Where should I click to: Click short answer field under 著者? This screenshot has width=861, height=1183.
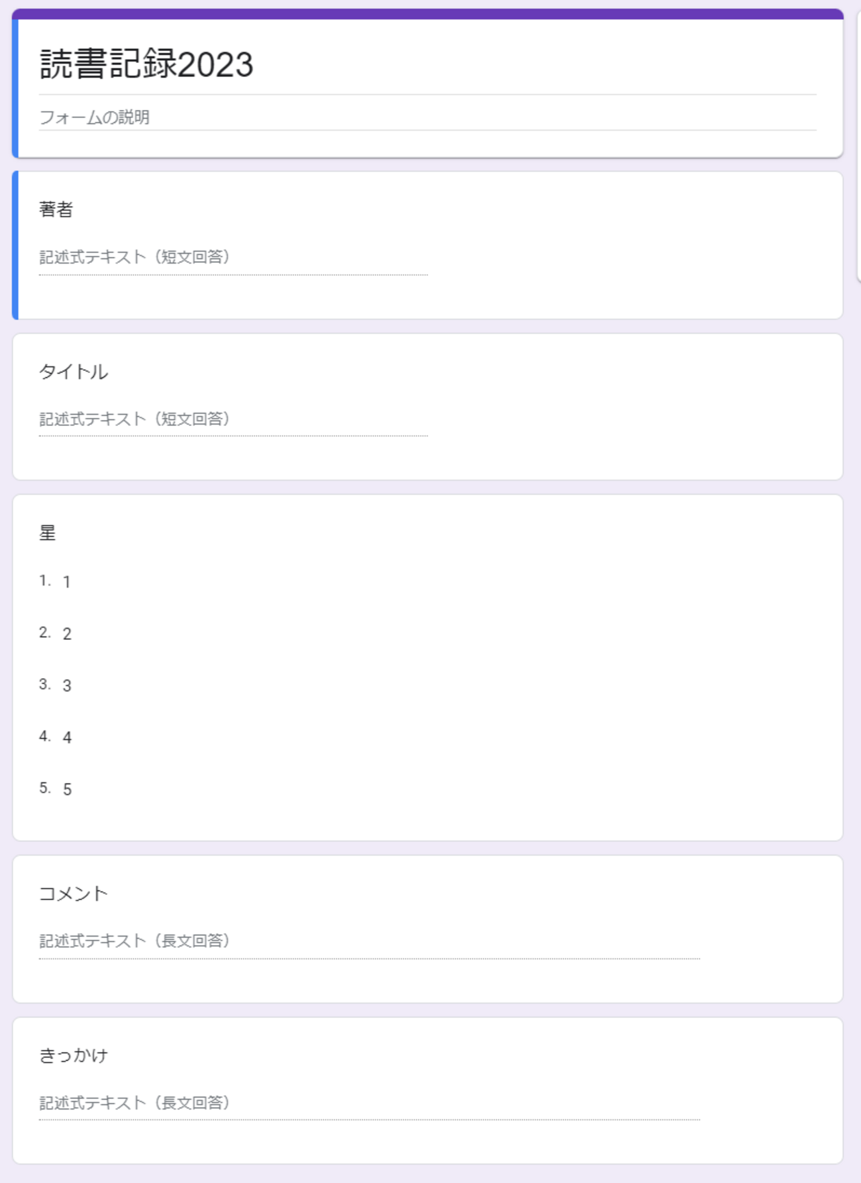[x=232, y=258]
